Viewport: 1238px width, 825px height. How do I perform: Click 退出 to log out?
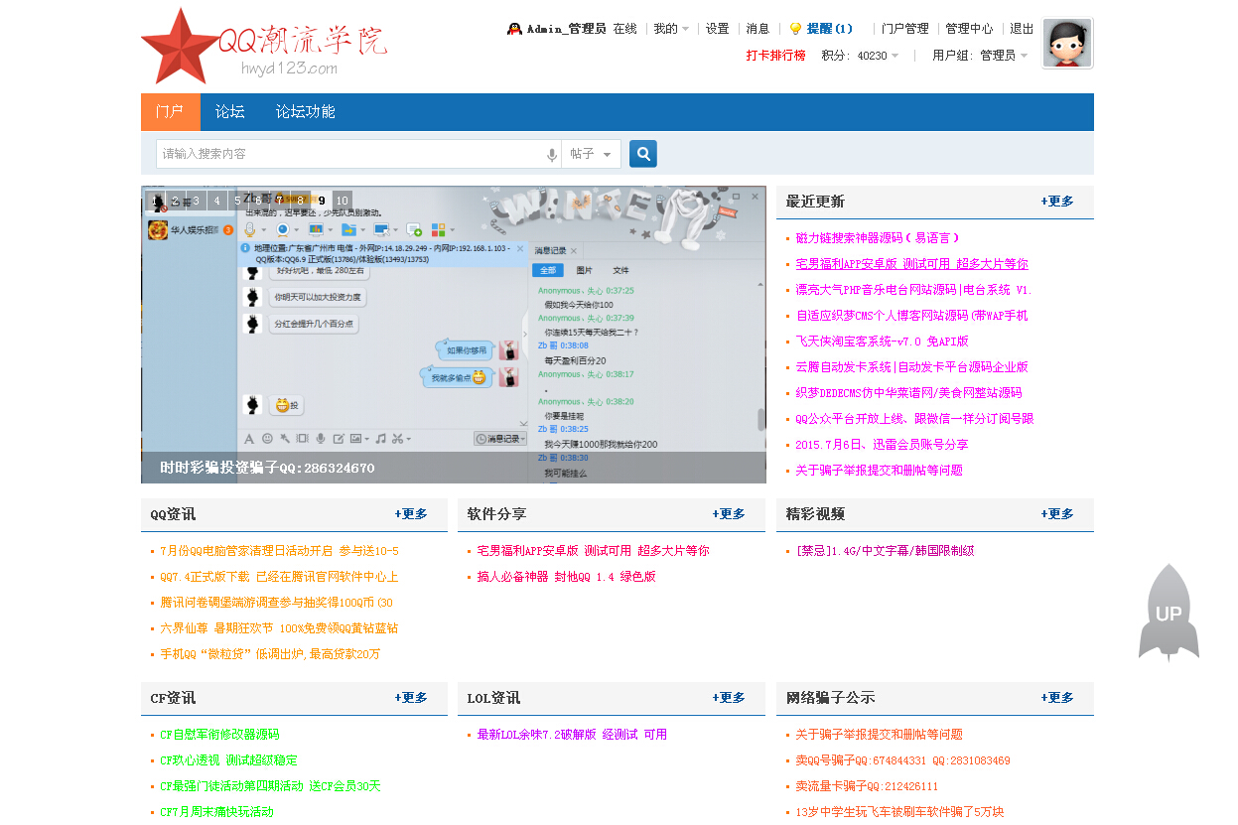click(1022, 29)
